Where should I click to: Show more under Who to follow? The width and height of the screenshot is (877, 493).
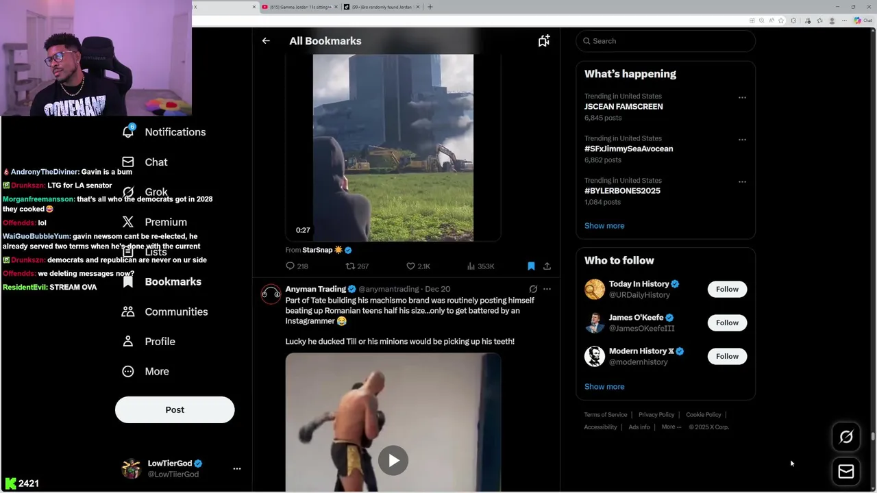[x=604, y=387]
